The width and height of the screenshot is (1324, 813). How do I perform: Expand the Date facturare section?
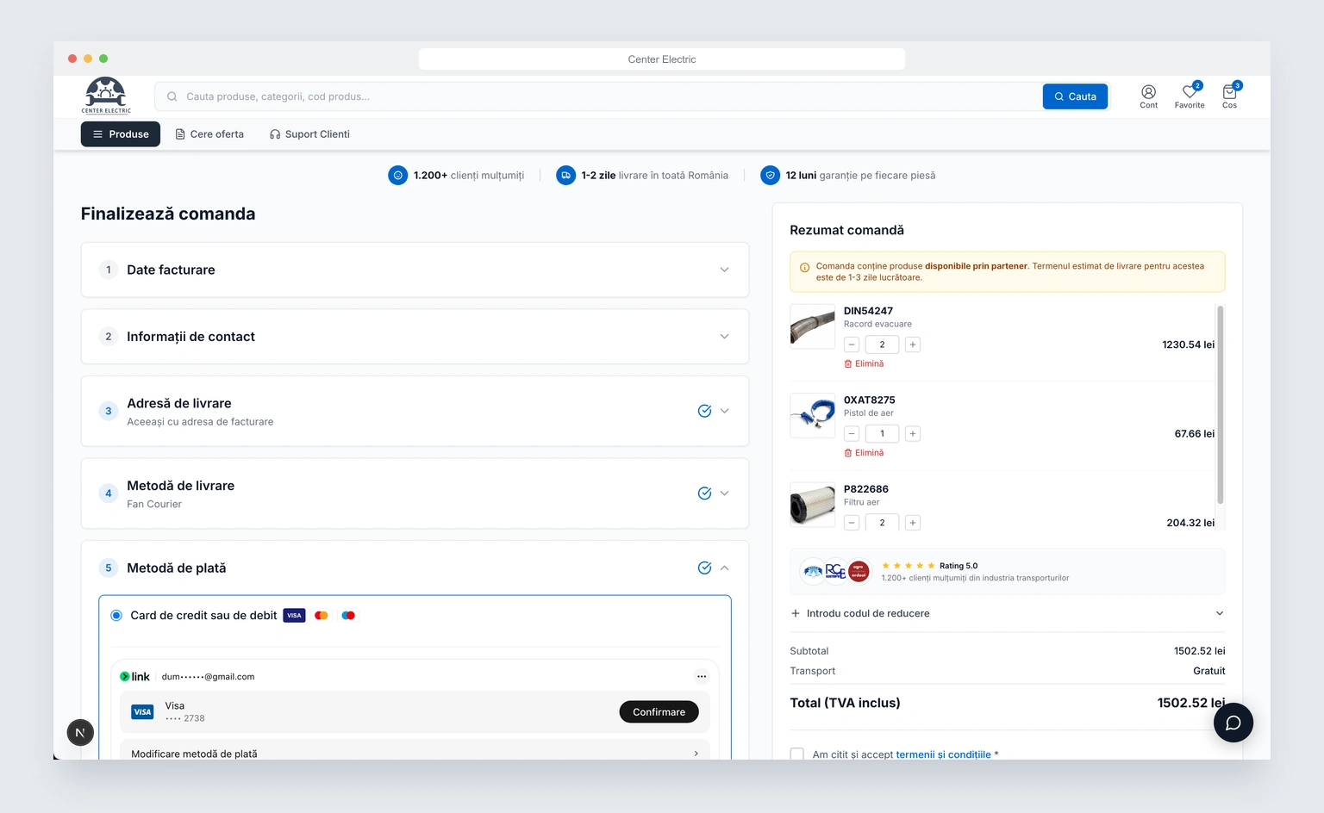415,270
